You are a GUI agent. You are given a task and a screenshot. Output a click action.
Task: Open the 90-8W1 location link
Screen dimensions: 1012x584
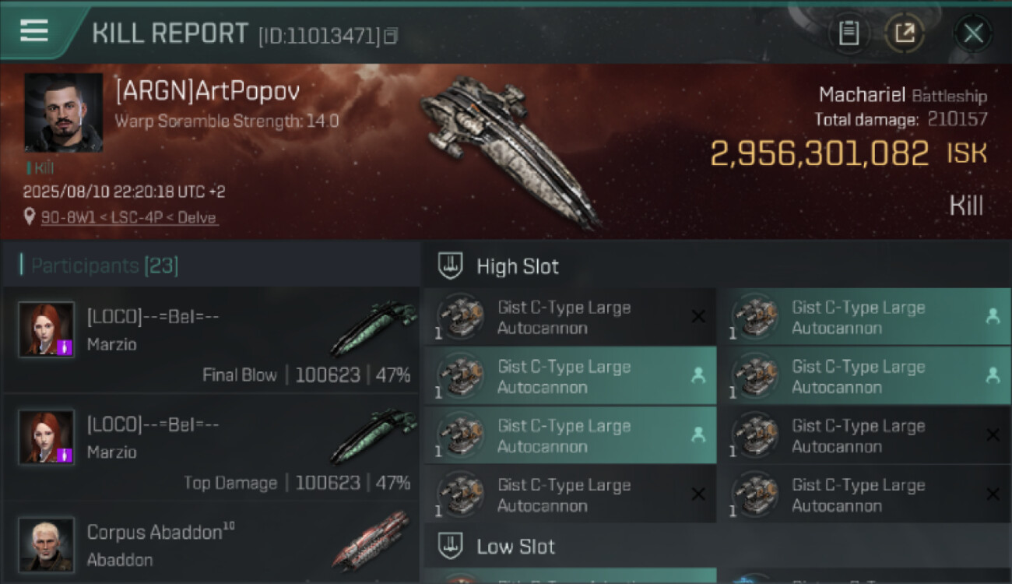pos(129,217)
